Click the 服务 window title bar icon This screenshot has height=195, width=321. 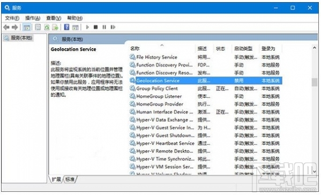(x=8, y=8)
